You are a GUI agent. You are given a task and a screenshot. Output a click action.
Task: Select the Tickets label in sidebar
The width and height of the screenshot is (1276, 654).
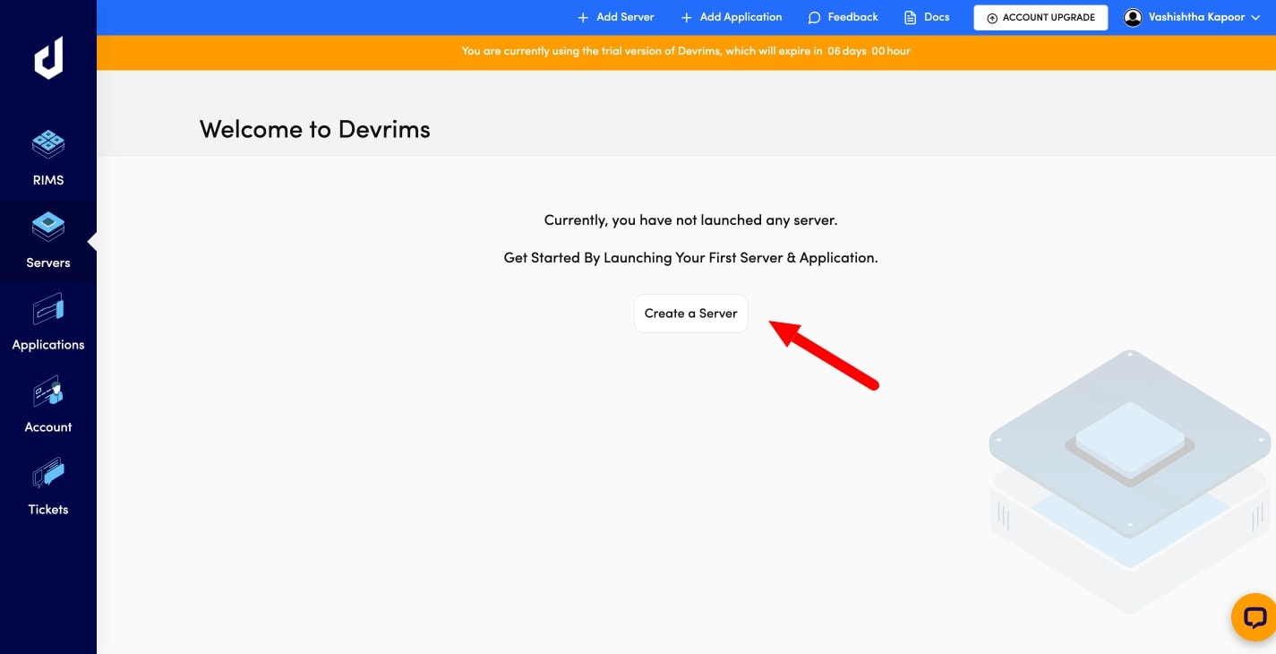click(x=48, y=510)
